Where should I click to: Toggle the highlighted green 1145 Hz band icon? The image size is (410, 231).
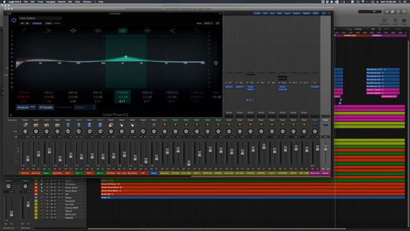[122, 31]
